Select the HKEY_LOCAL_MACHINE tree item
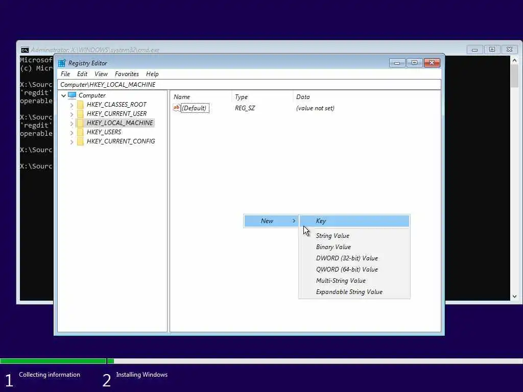 coord(120,123)
